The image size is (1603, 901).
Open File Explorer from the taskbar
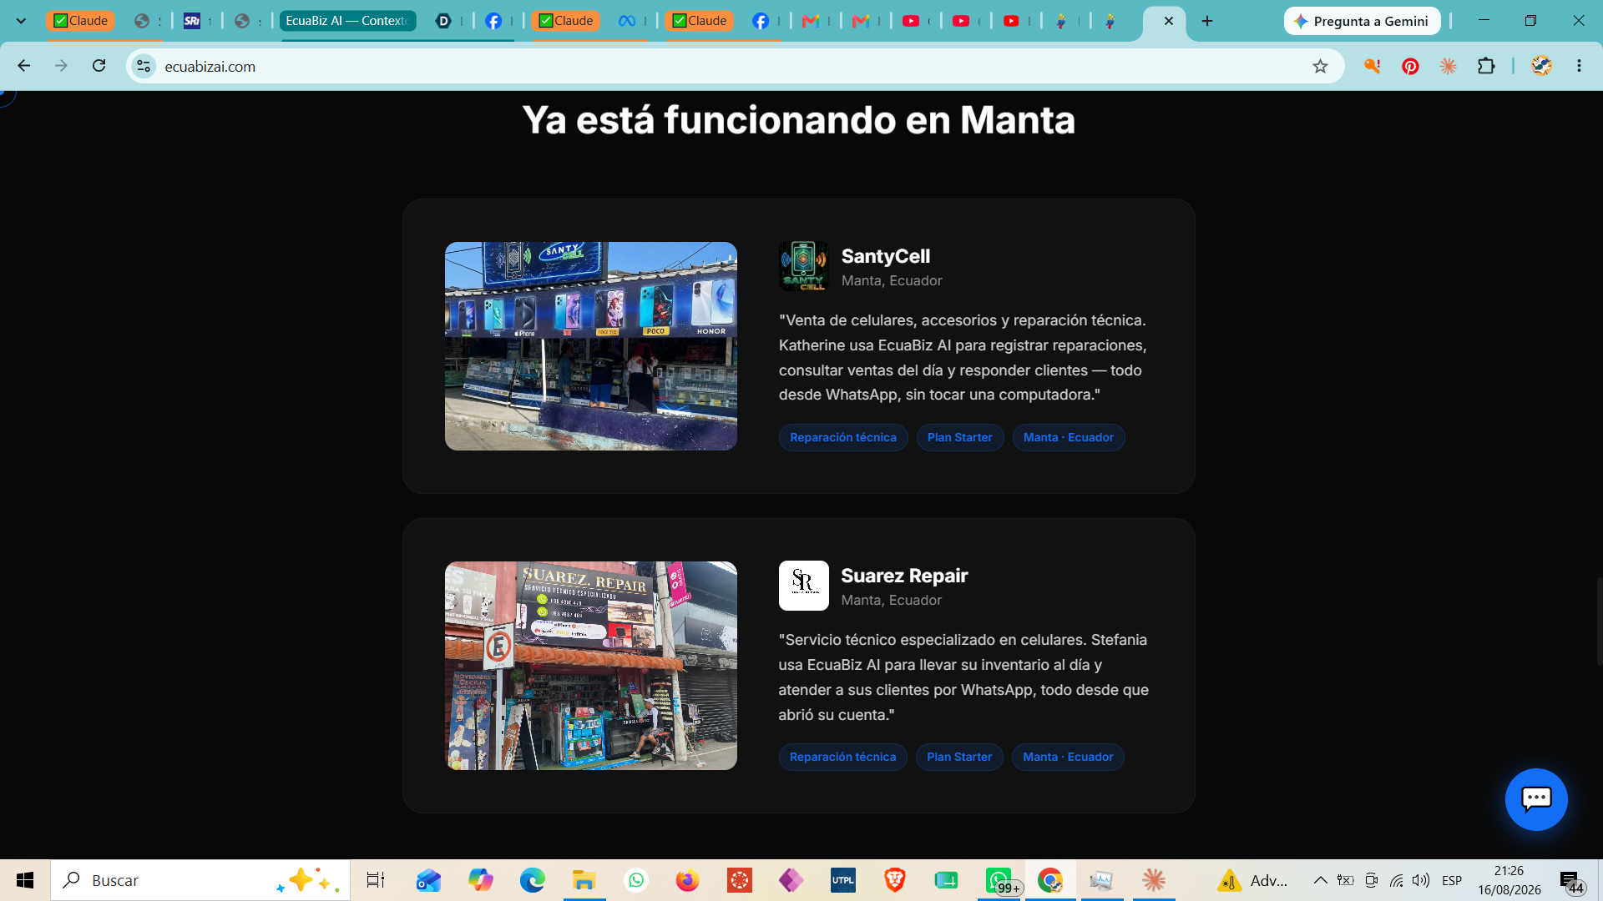pos(584,880)
